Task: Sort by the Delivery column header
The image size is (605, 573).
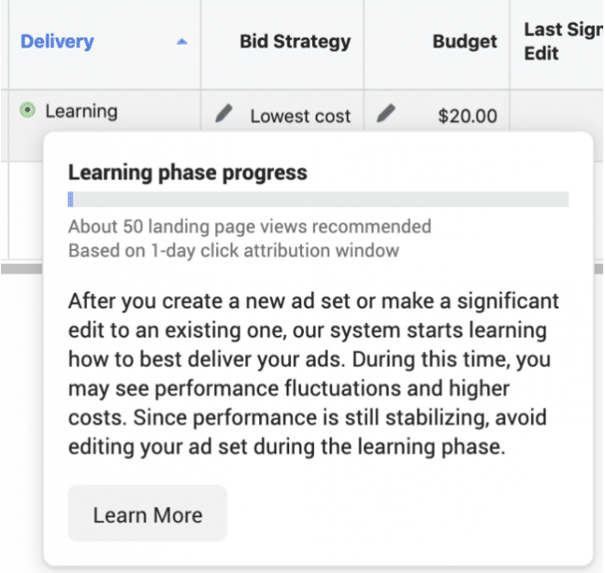Action: [57, 41]
